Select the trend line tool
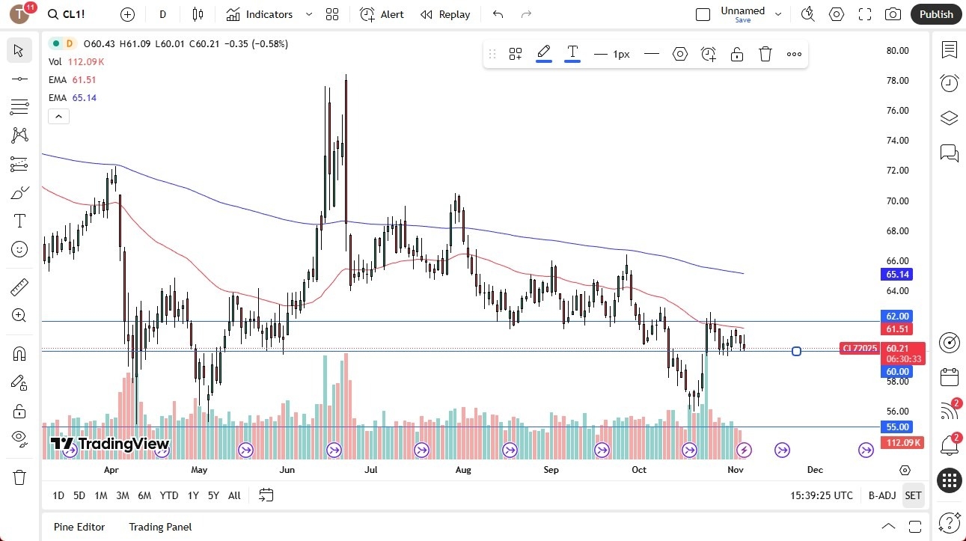This screenshot has height=541, width=966. click(x=19, y=78)
